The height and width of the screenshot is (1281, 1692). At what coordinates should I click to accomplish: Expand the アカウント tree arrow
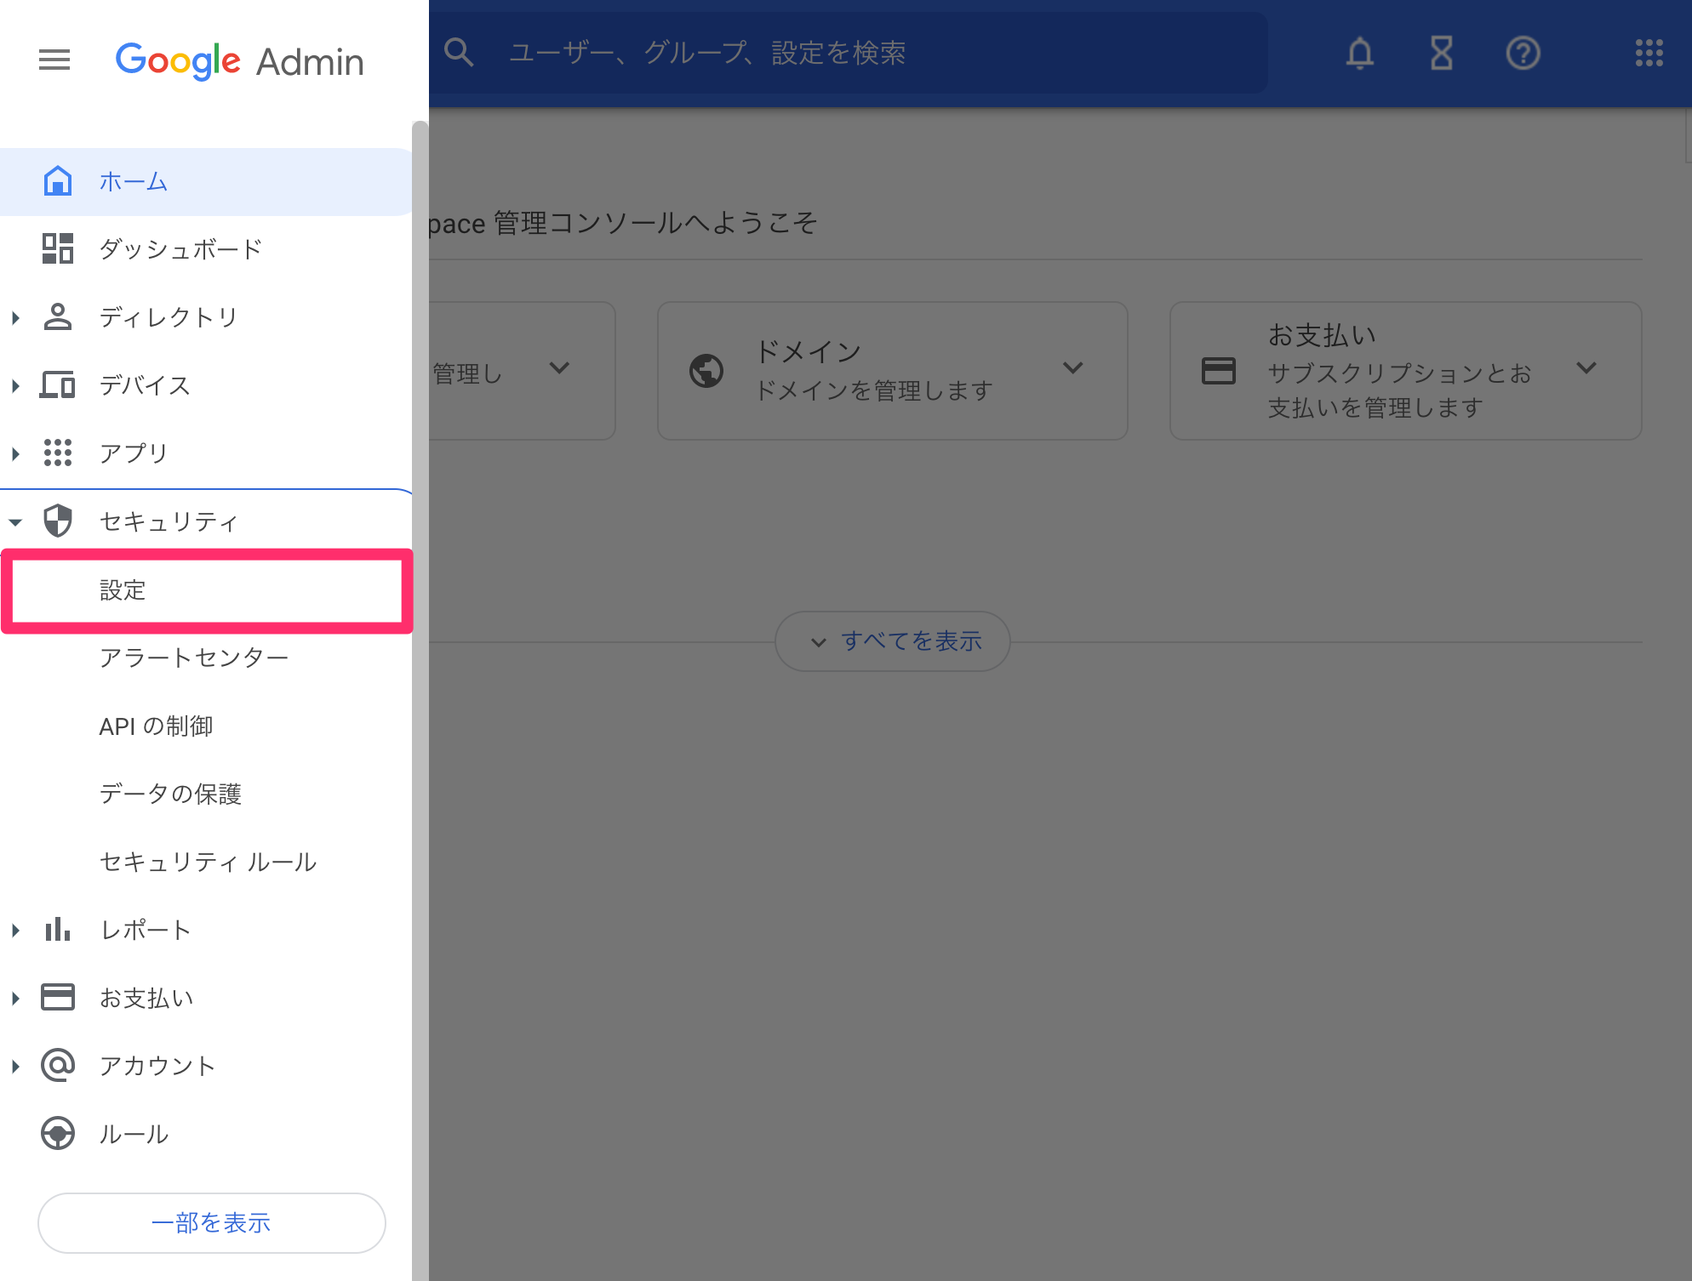click(x=15, y=1066)
